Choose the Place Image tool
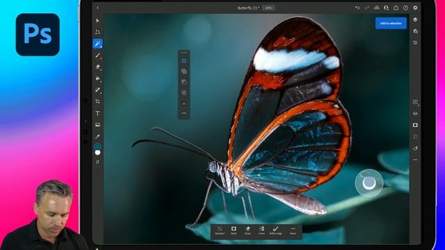 click(97, 125)
